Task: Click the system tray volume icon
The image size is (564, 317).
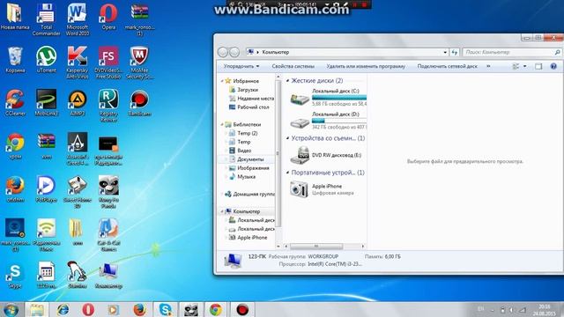Action: [x=511, y=310]
